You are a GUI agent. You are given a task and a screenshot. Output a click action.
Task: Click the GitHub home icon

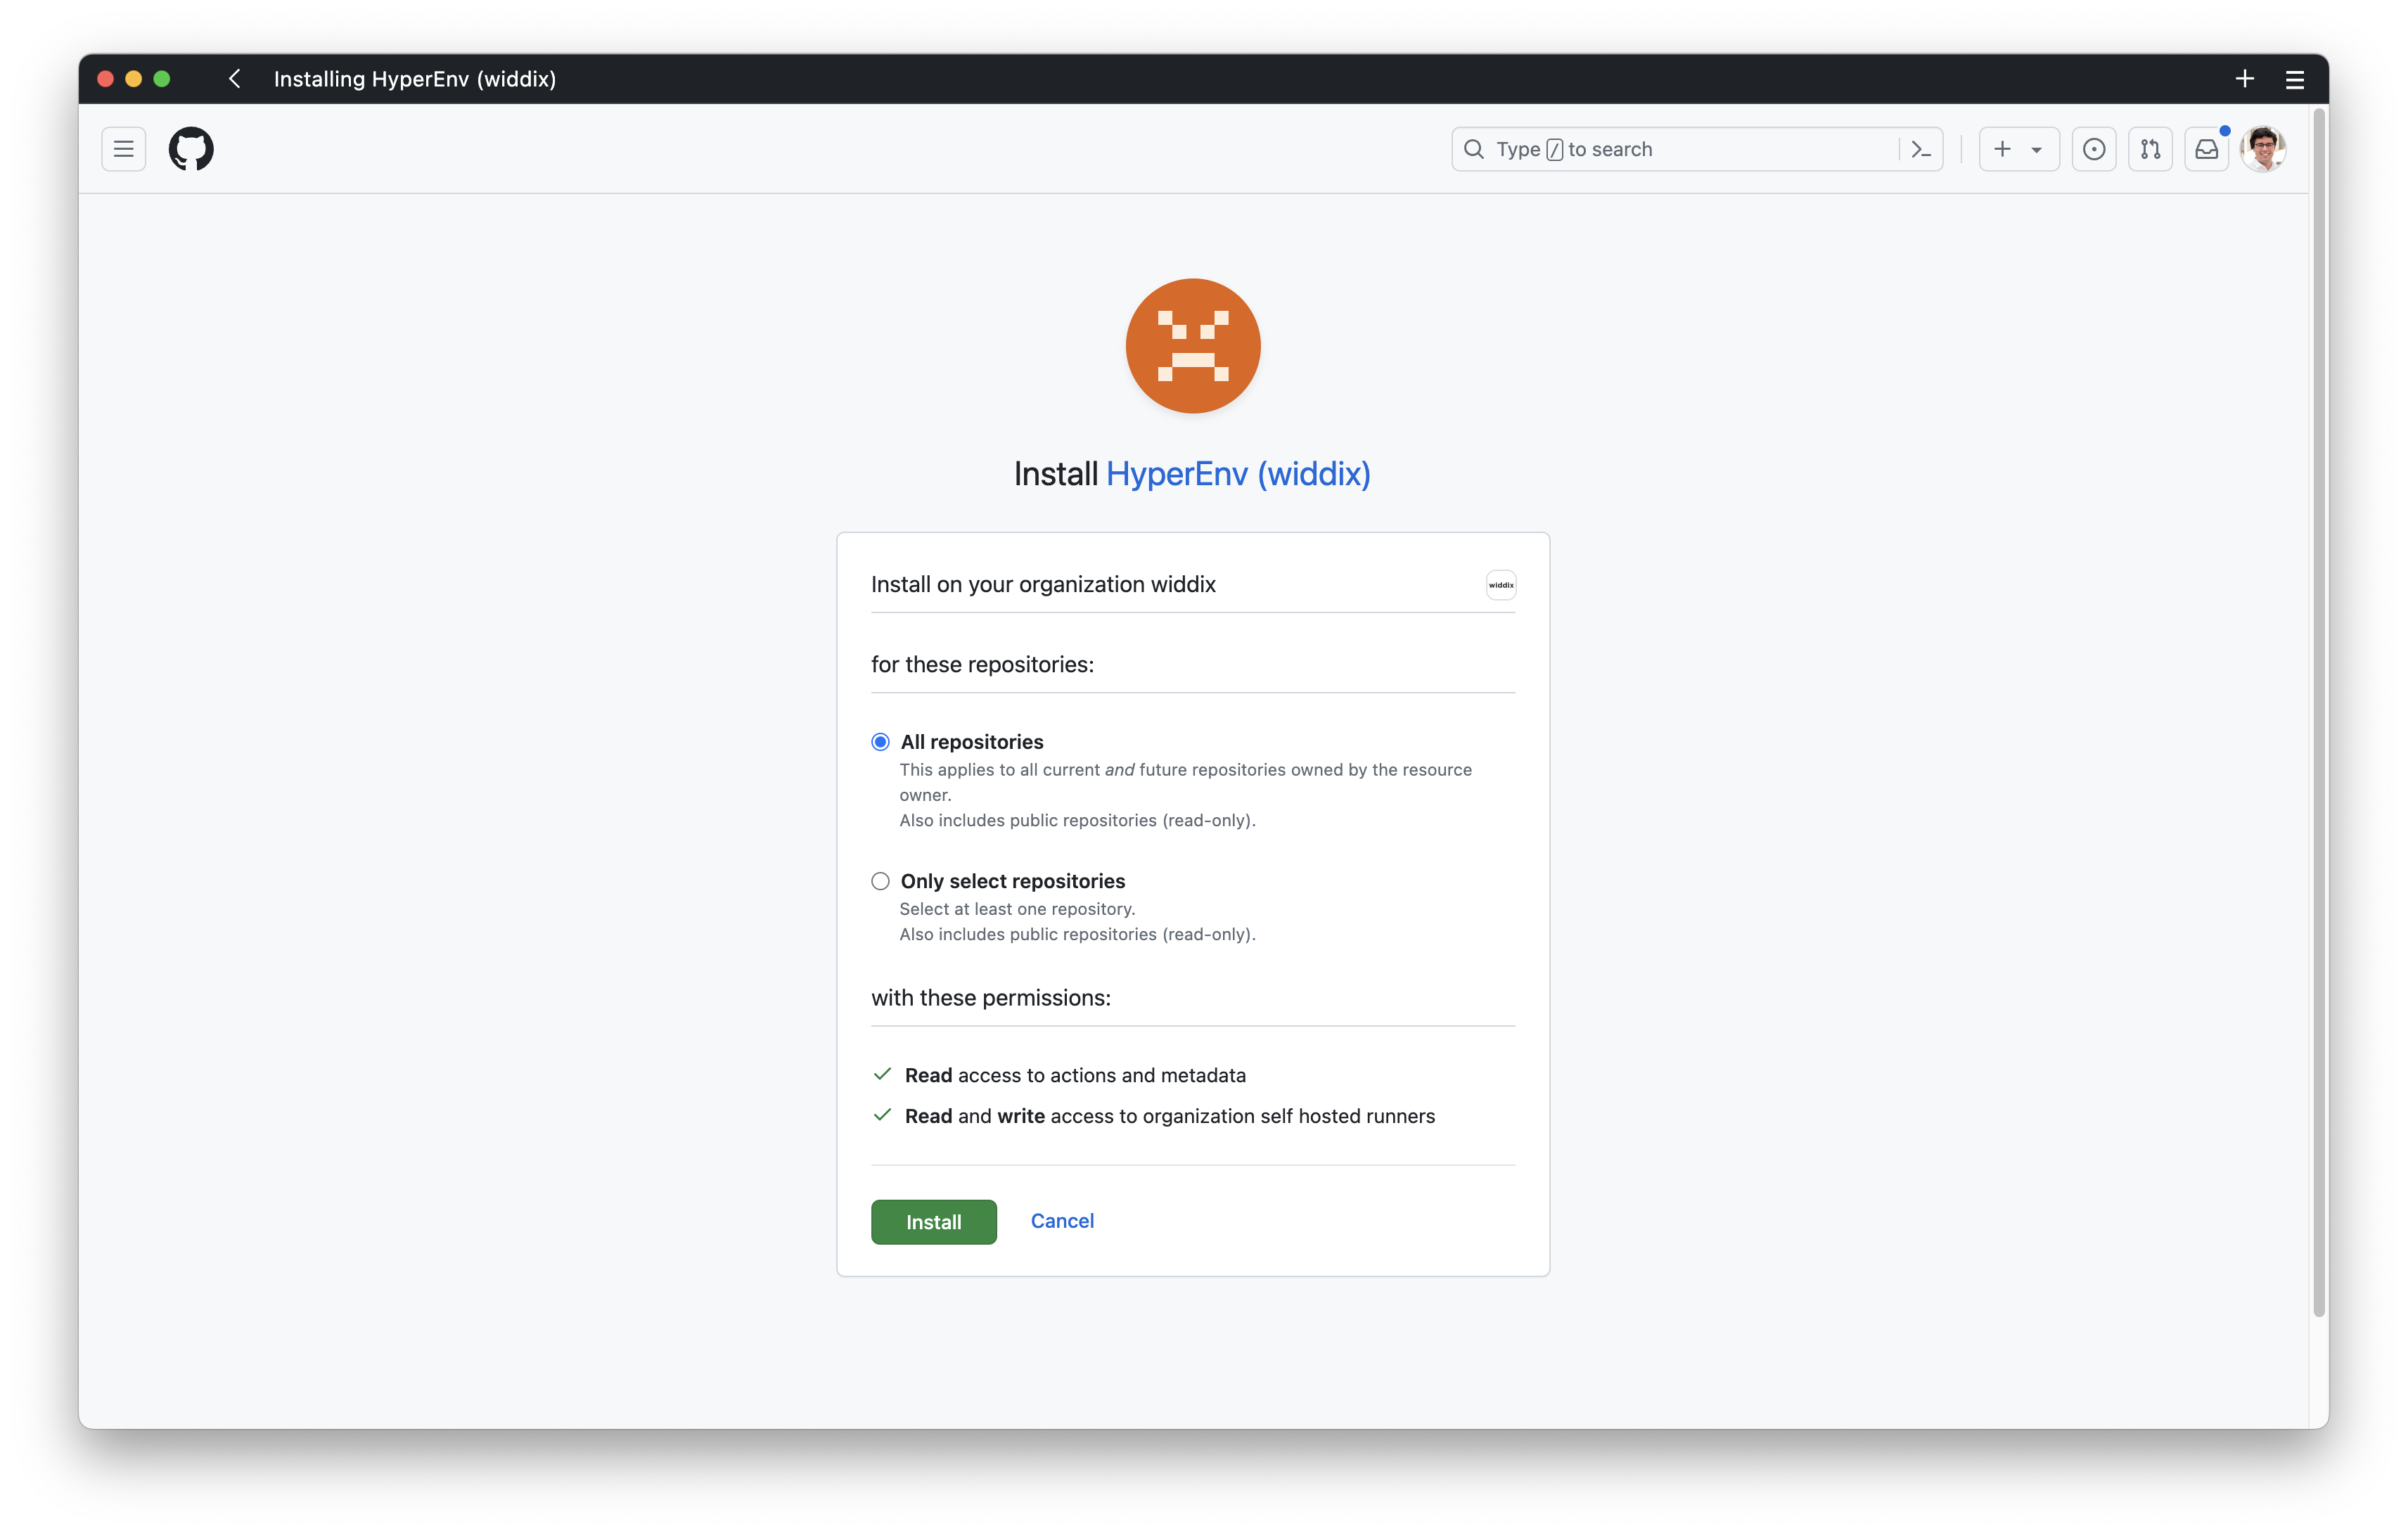tap(191, 148)
